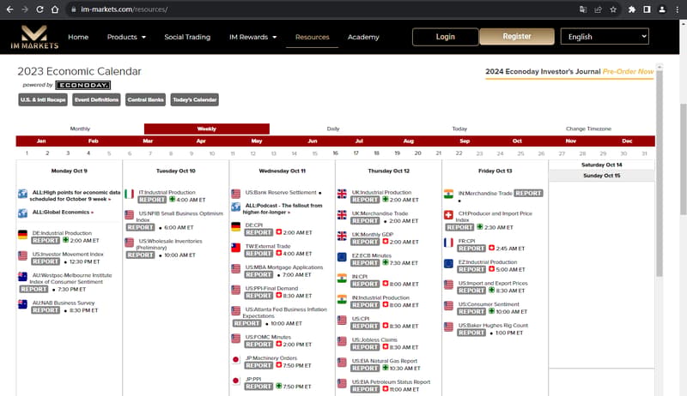Open REPORT for DE:CPI
The image size is (687, 396).
258,232
